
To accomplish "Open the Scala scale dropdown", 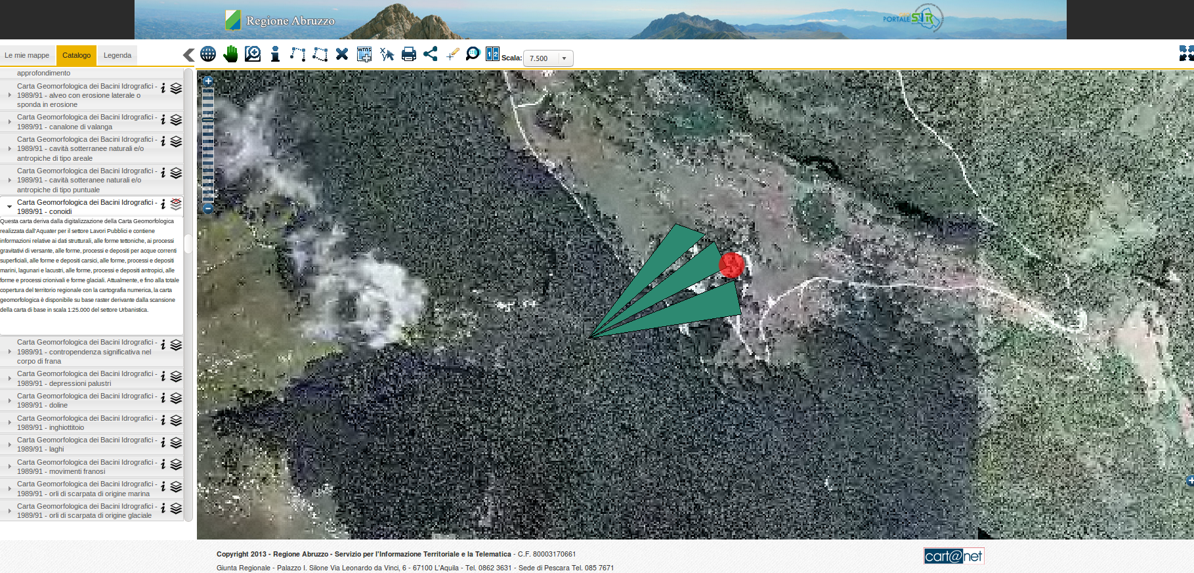I will (x=563, y=58).
